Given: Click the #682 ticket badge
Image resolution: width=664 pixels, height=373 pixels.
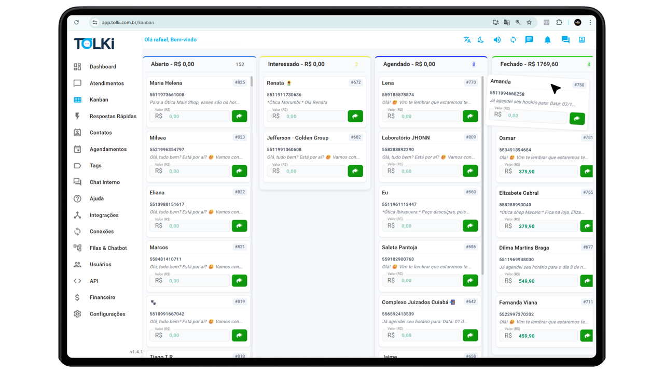Looking at the screenshot, I should [355, 137].
